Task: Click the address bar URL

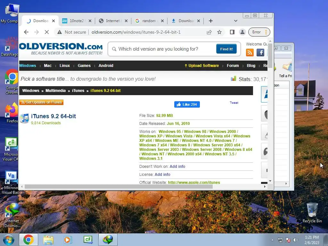Action: 136,32
